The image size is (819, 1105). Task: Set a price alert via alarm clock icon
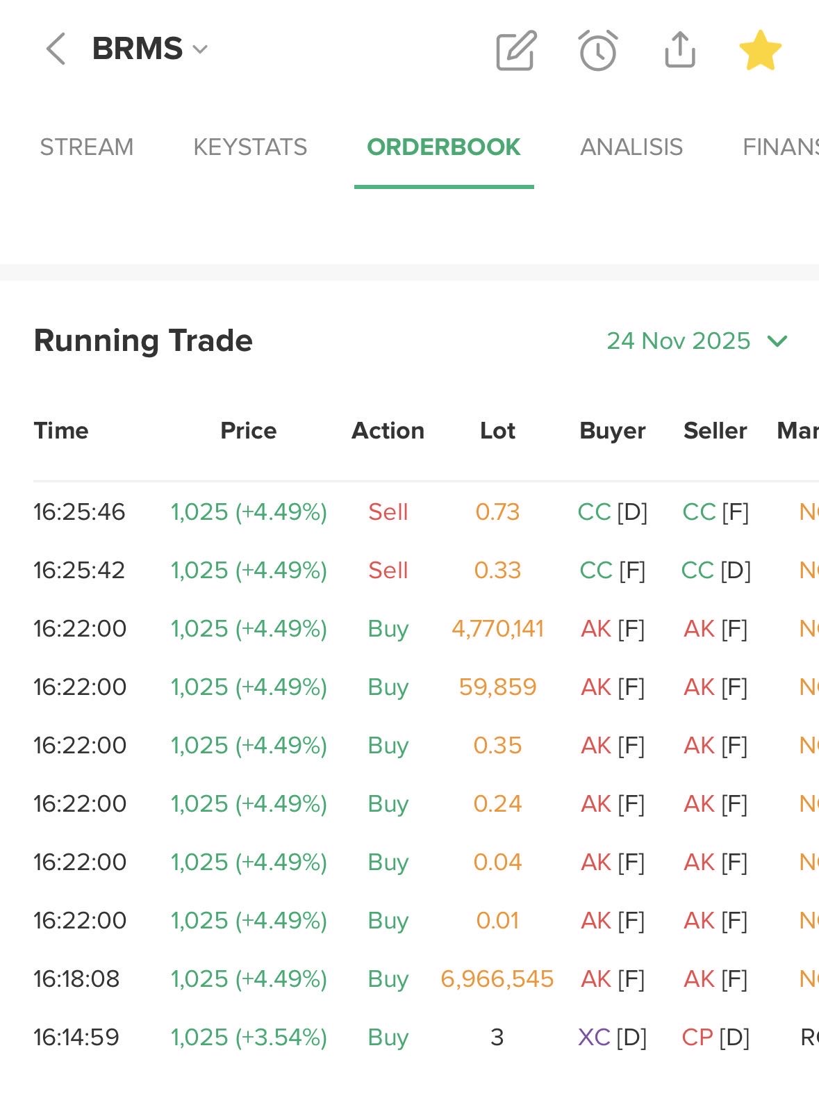coord(598,50)
